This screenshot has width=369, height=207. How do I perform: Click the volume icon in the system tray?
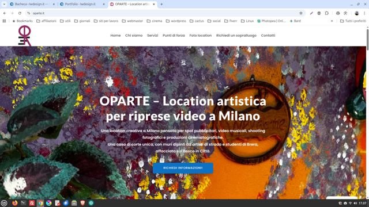(x=355, y=203)
